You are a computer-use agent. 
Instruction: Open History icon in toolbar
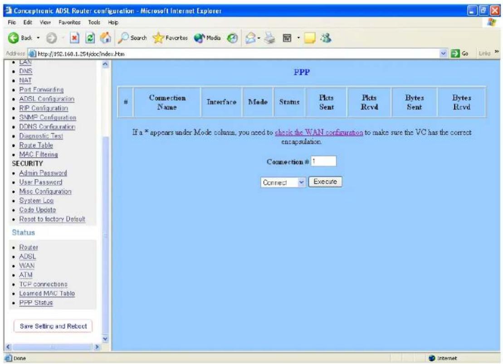click(x=232, y=38)
